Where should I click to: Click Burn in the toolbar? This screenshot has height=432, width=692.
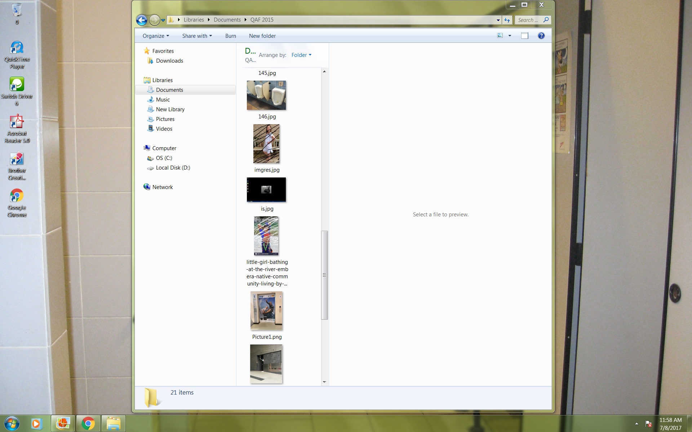(231, 36)
